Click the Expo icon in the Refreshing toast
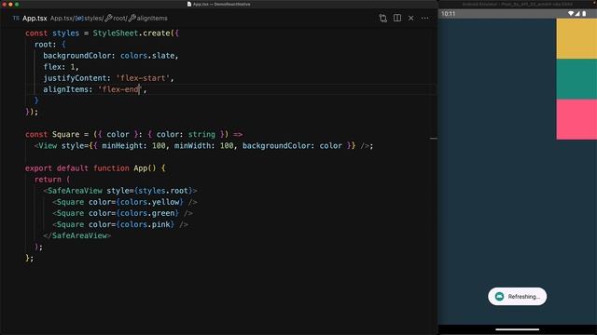Viewport: 597px width, 335px height. click(500, 297)
